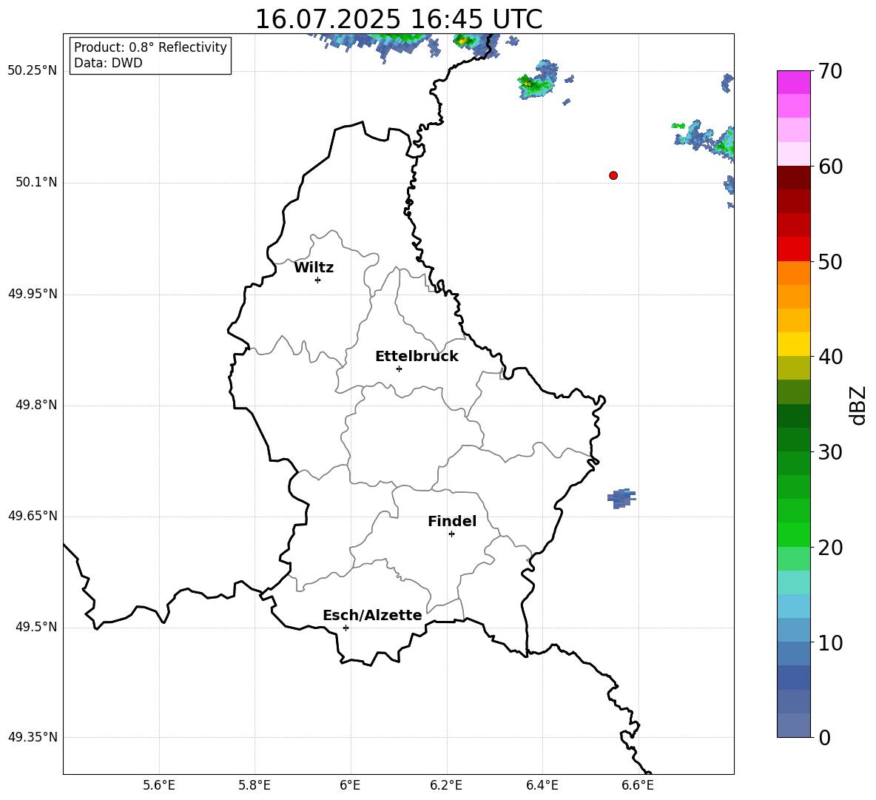Click the latitude label 49.35°N
The width and height of the screenshot is (876, 800).
33,737
